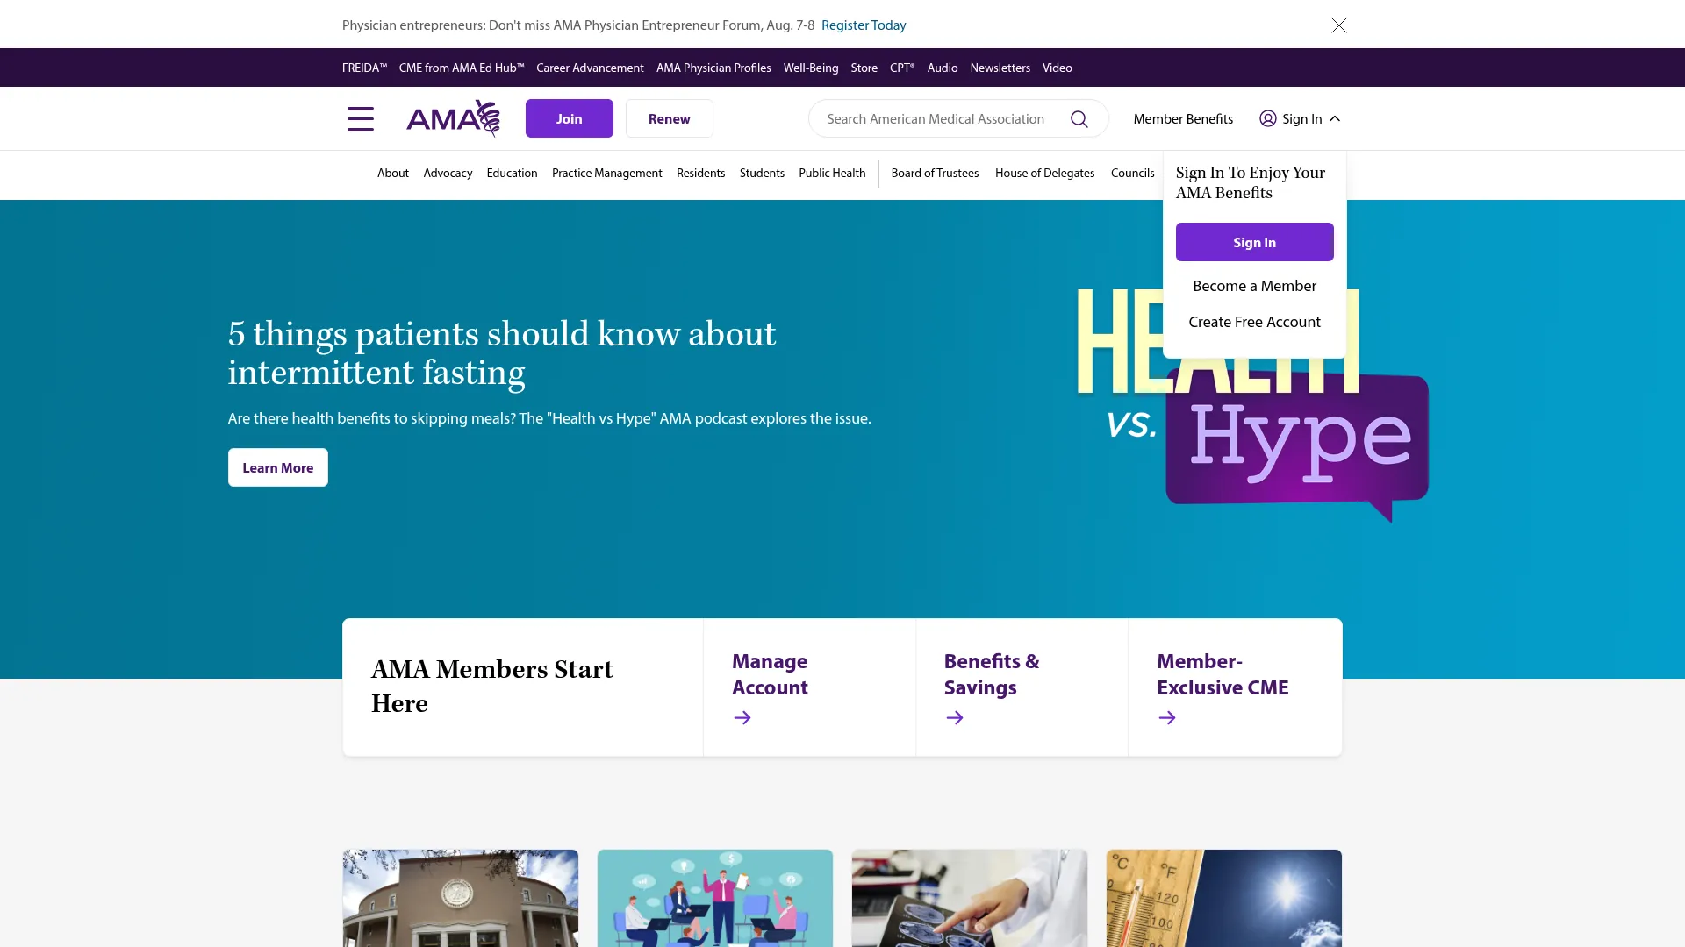
Task: Open the hamburger main menu
Action: 360,118
